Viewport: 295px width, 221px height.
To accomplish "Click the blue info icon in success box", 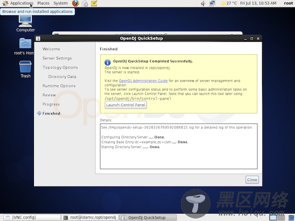I will tap(107, 62).
